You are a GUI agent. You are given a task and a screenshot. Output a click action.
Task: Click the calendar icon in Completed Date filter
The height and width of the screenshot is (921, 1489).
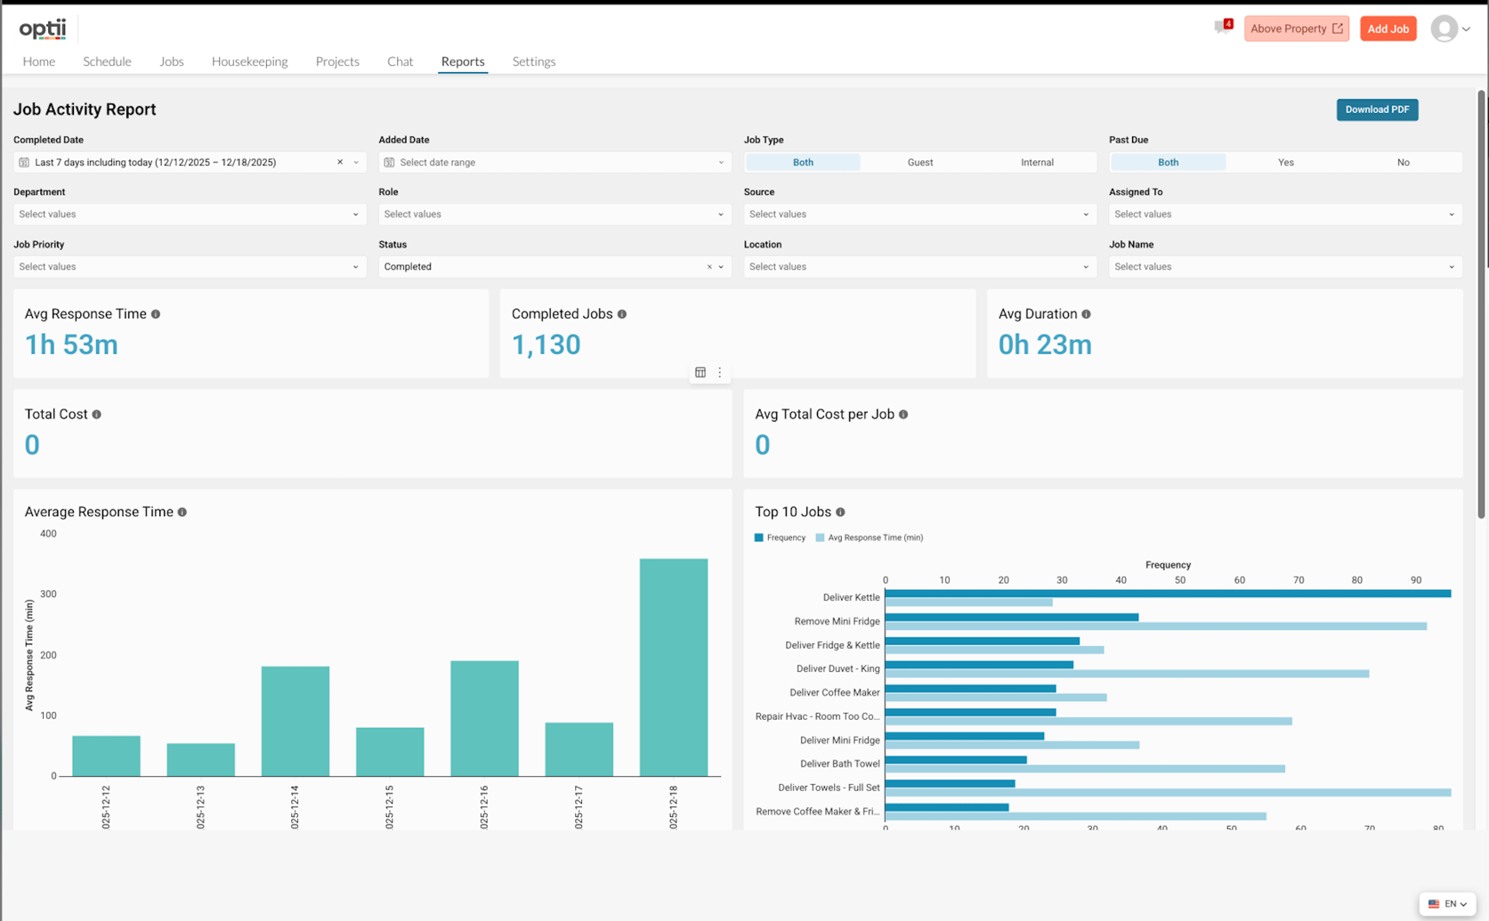(24, 162)
